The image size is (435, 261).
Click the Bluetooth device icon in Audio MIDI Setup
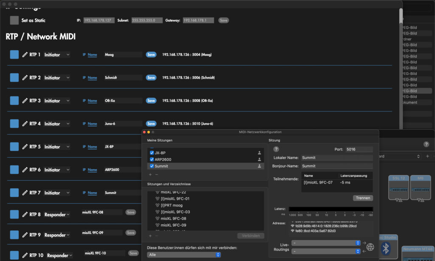386,249
